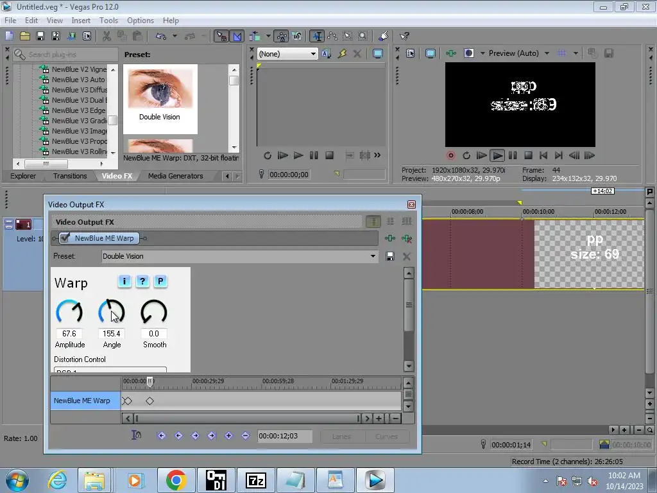Screen dimensions: 657x493
Task: Remove the selected plug-in from chain
Action: [406, 238]
